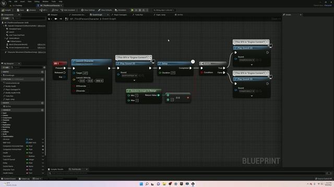Click the Find toolbar button
The height and width of the screenshot is (187, 334).
pyautogui.click(x=55, y=10)
